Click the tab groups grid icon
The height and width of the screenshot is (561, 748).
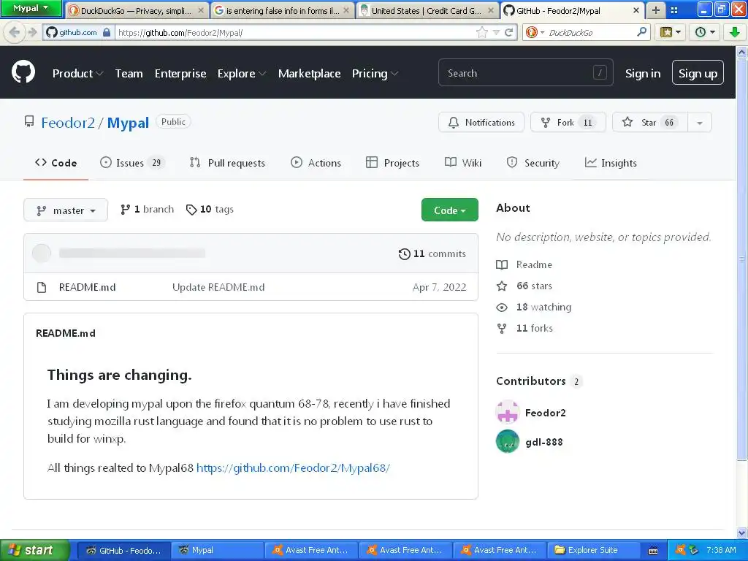click(674, 10)
